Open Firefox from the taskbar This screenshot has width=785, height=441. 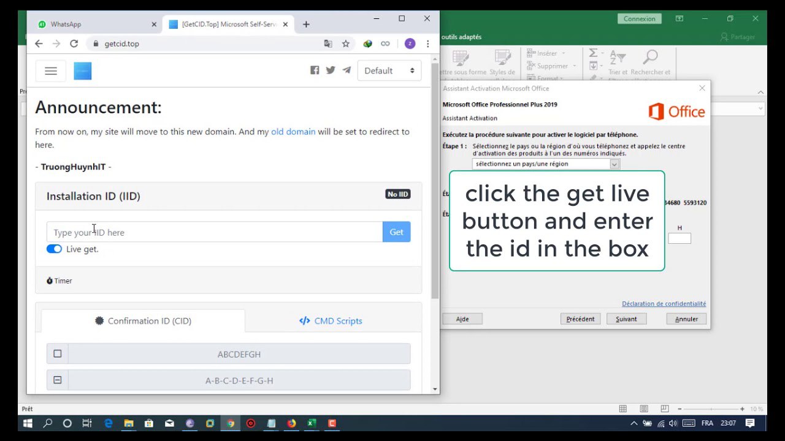tap(291, 423)
